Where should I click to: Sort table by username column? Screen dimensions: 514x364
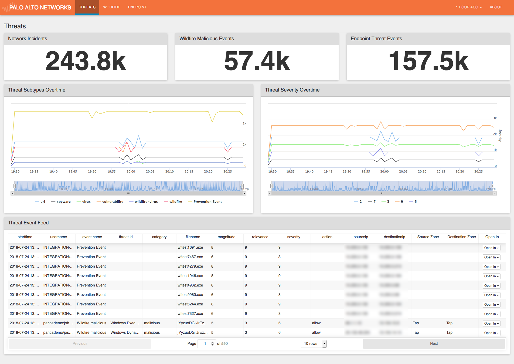coord(59,237)
